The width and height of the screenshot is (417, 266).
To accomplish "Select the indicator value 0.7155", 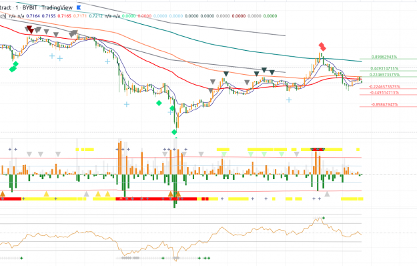I will pyautogui.click(x=49, y=16).
